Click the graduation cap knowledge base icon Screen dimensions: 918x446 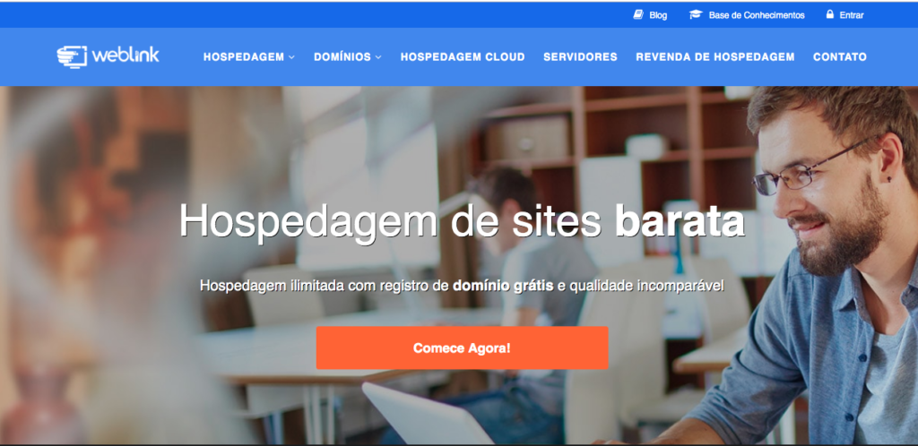pyautogui.click(x=695, y=14)
